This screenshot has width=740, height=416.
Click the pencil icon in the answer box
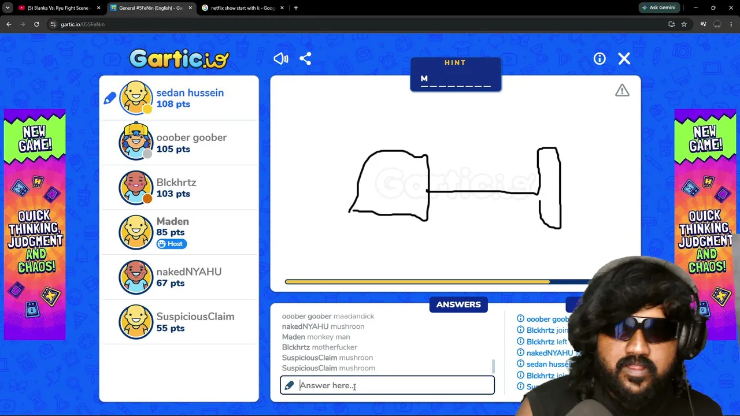tap(290, 385)
